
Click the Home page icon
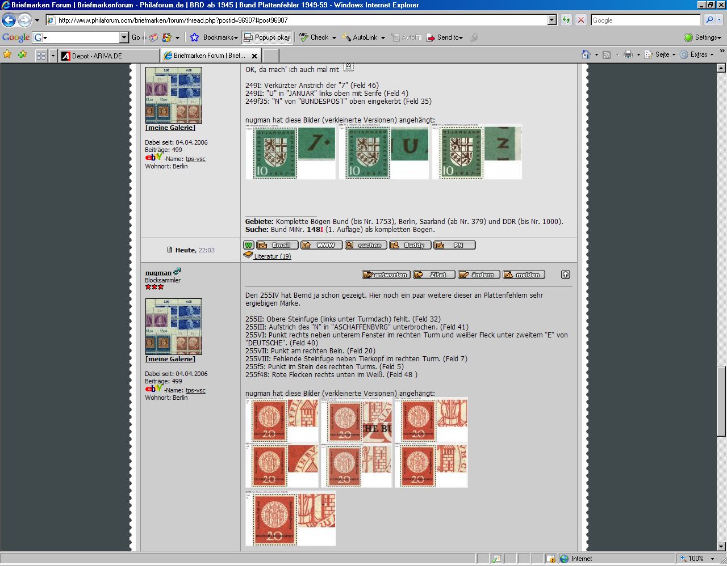coord(586,55)
